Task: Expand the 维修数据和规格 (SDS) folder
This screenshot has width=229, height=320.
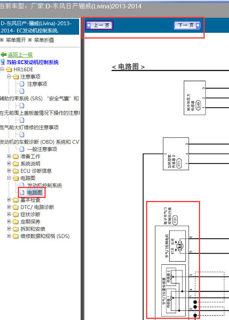Action: pyautogui.click(x=9, y=236)
